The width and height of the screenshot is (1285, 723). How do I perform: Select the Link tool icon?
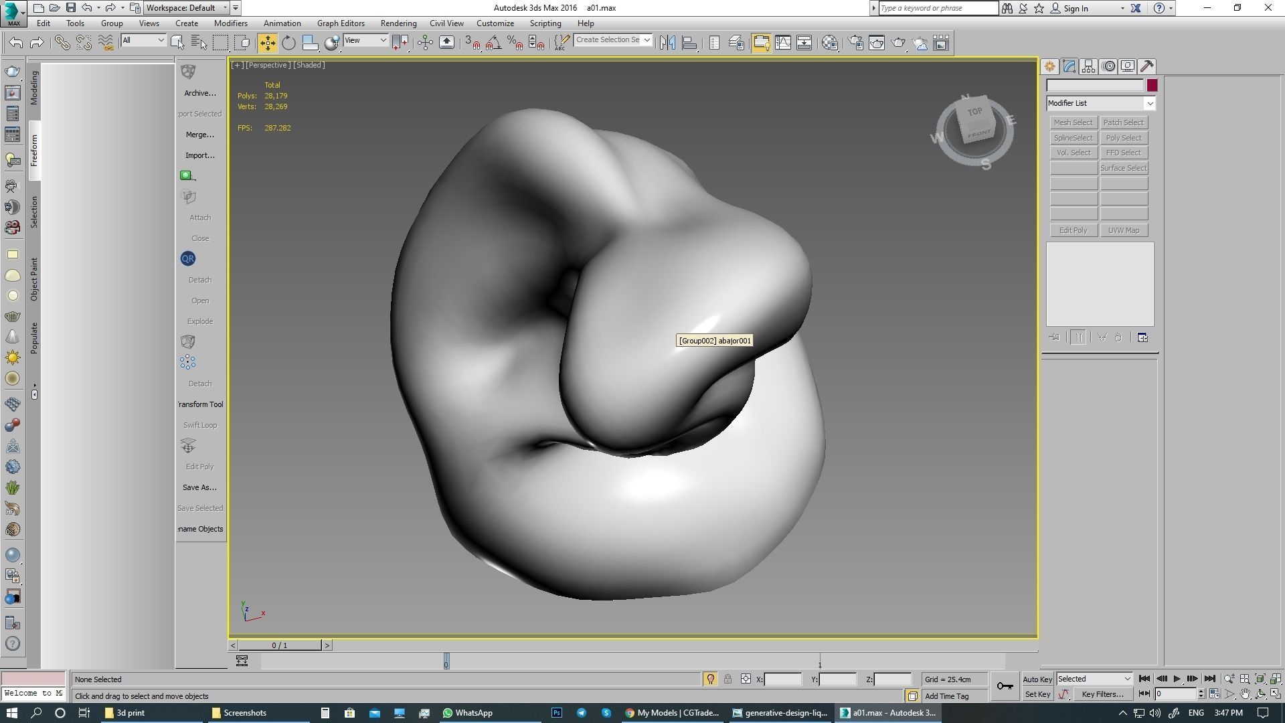pyautogui.click(x=62, y=43)
